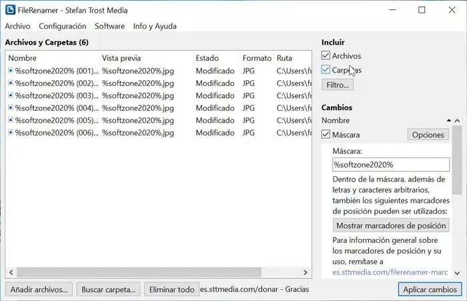The height and width of the screenshot is (301, 467).
Task: Collapse the Nombre section with small triangle
Action: (448, 120)
